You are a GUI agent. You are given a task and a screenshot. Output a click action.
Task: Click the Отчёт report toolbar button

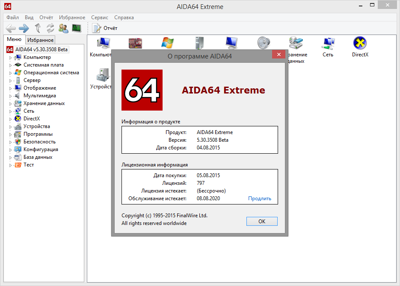coord(105,28)
